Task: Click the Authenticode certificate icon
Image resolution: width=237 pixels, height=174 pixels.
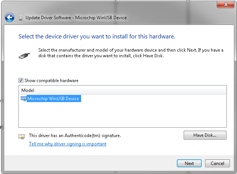Action: pyautogui.click(x=22, y=136)
